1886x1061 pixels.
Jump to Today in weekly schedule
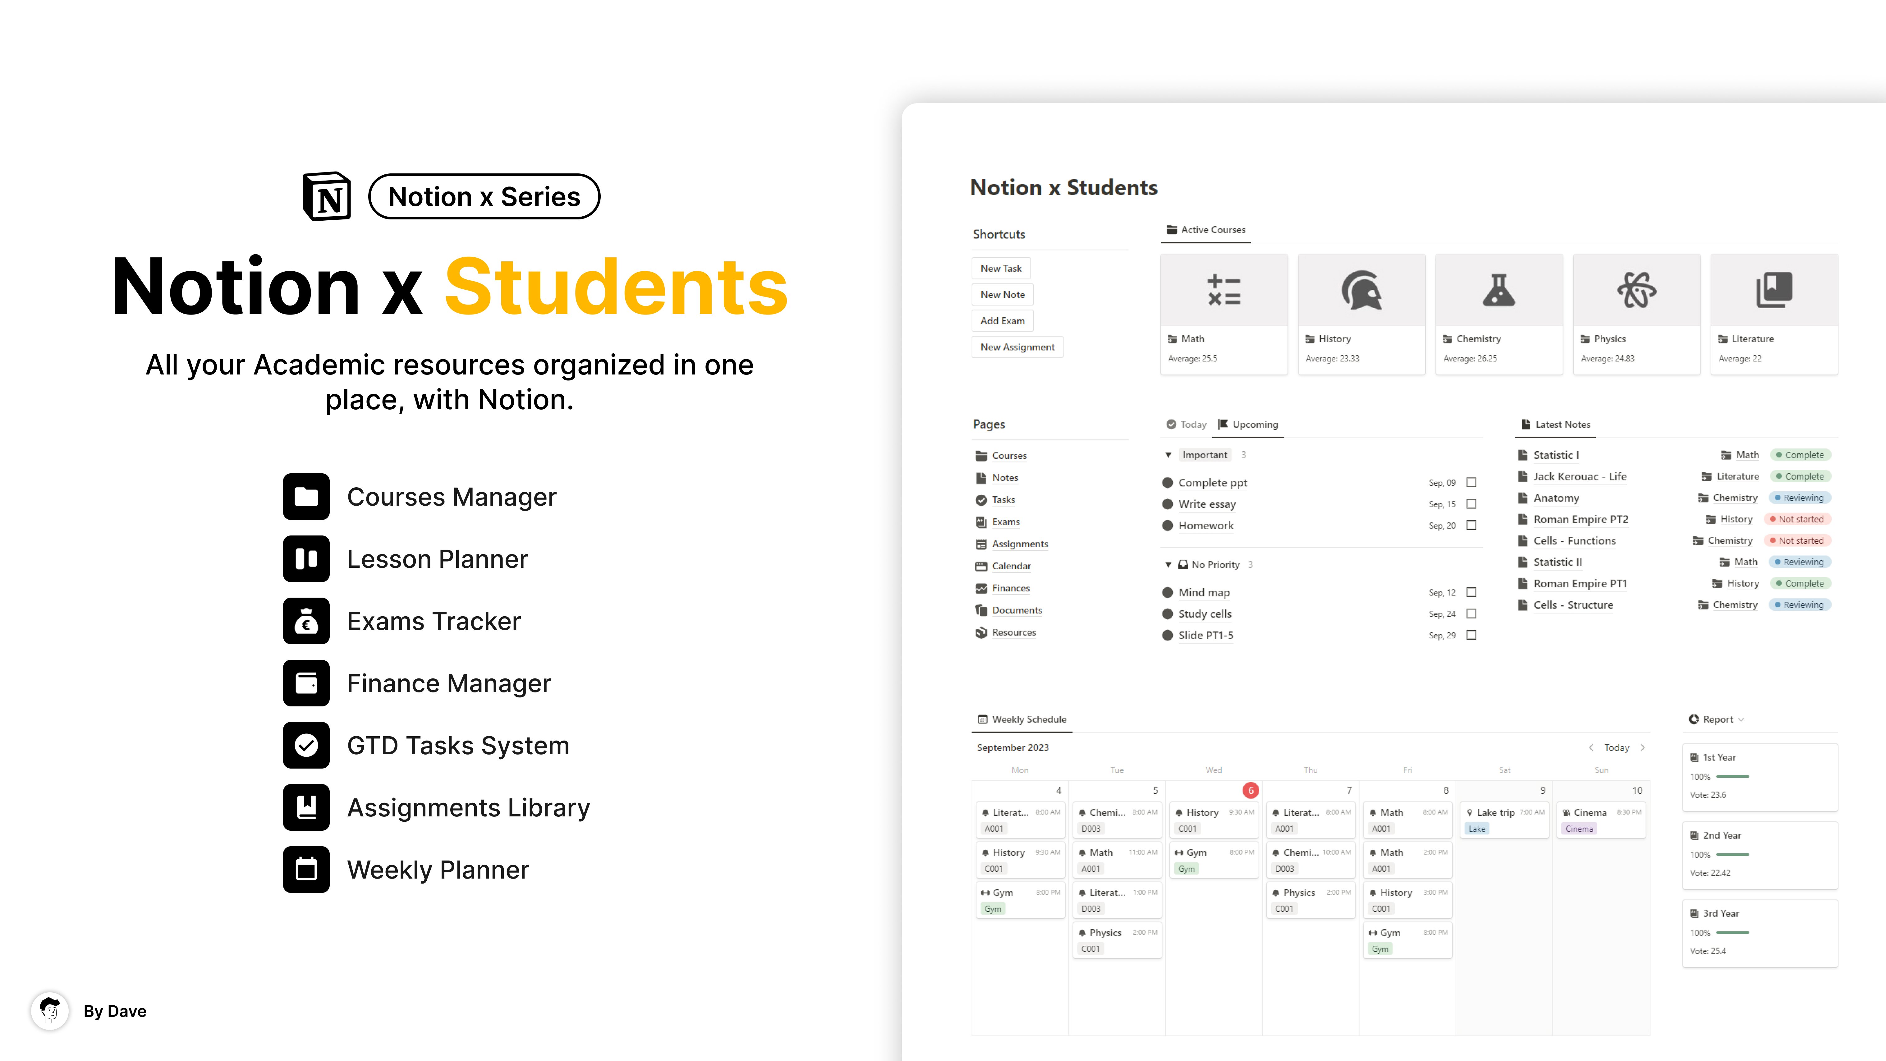click(x=1617, y=748)
